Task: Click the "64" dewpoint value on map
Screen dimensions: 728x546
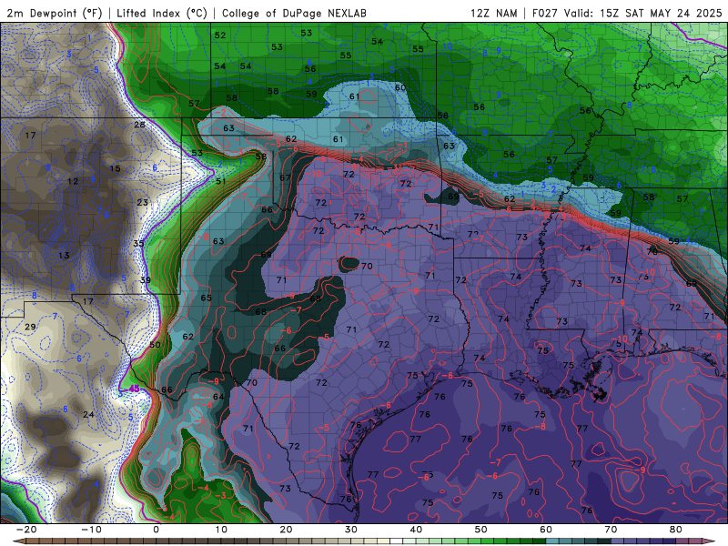Action: pos(218,397)
